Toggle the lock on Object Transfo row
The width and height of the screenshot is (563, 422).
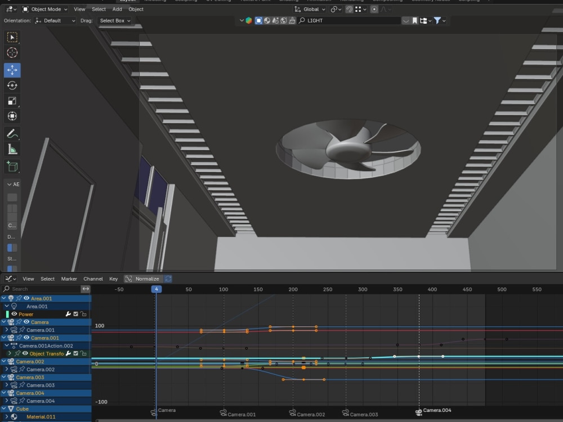[84, 353]
